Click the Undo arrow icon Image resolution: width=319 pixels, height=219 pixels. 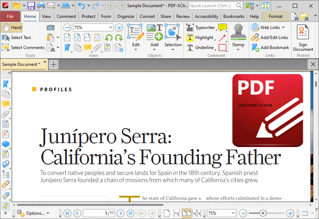click(81, 6)
